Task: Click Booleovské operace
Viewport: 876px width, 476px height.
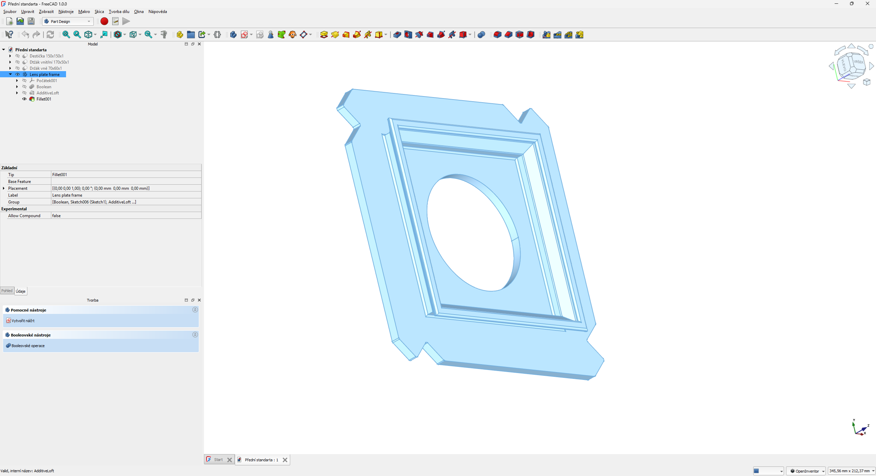Action: 28,346
